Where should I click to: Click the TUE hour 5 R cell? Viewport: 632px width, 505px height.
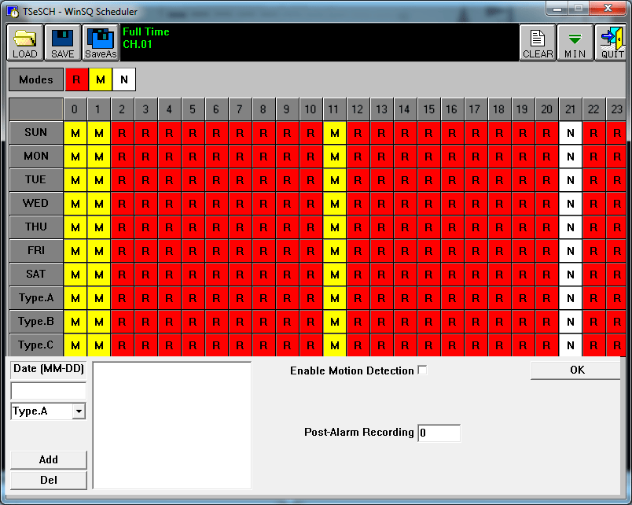pyautogui.click(x=193, y=180)
